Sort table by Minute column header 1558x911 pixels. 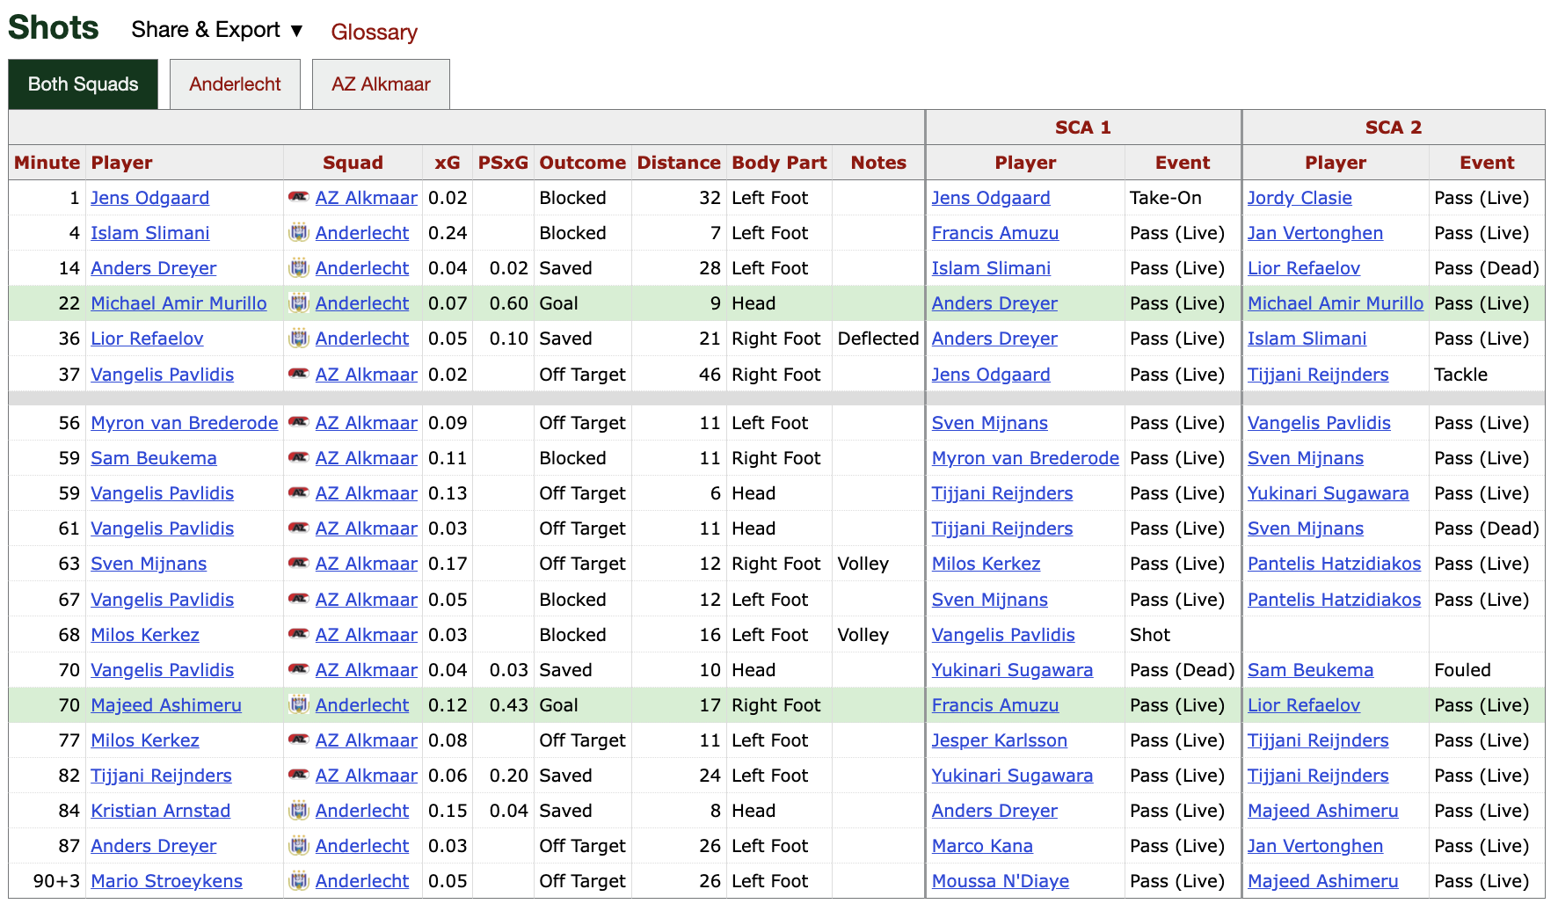pos(47,163)
